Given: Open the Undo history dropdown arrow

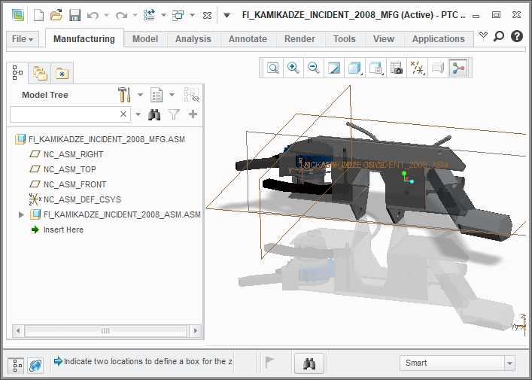Looking at the screenshot, I should tap(107, 15).
